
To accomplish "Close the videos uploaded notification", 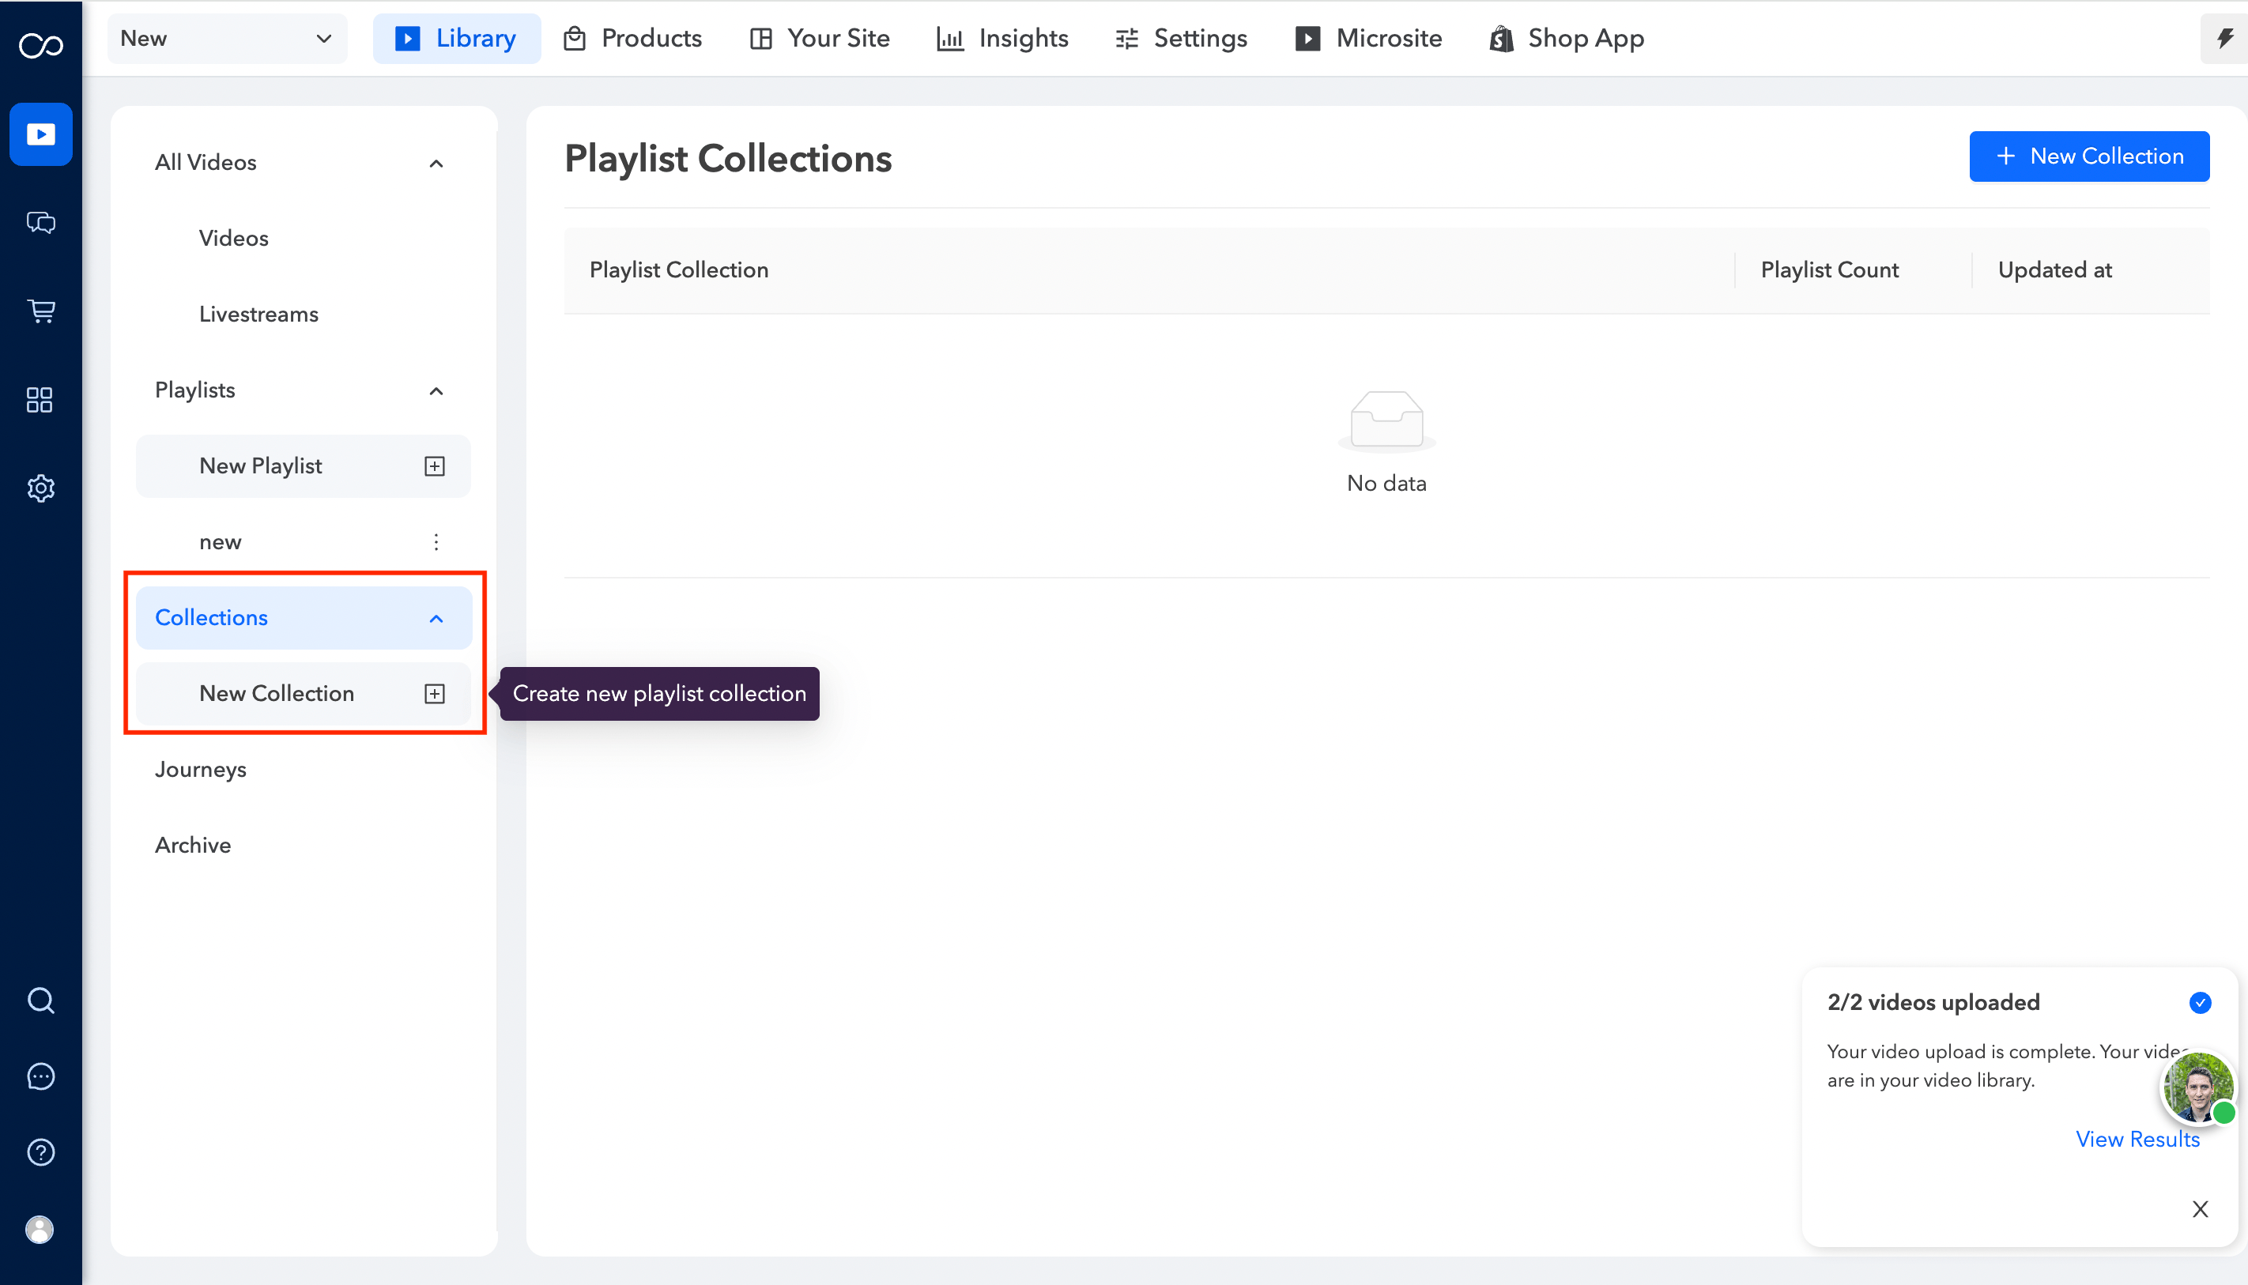I will (x=2201, y=1209).
